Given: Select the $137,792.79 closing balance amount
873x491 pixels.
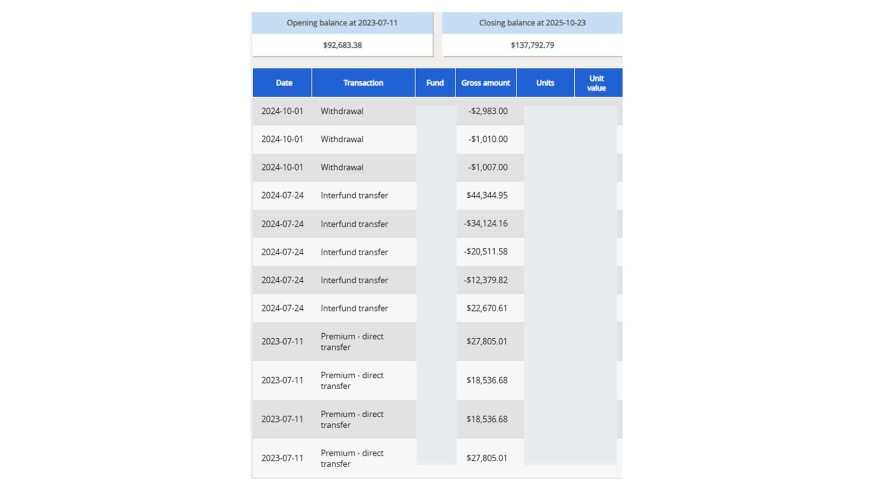Looking at the screenshot, I should 532,45.
